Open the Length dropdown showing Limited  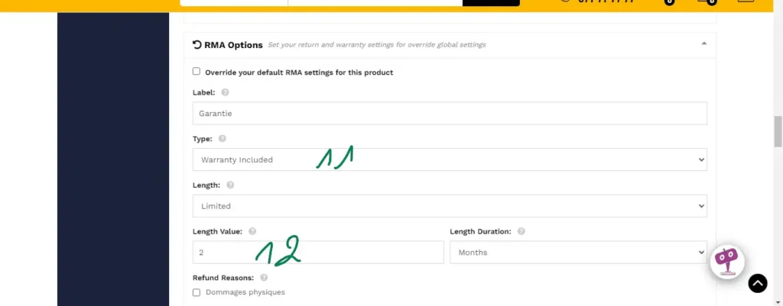450,206
